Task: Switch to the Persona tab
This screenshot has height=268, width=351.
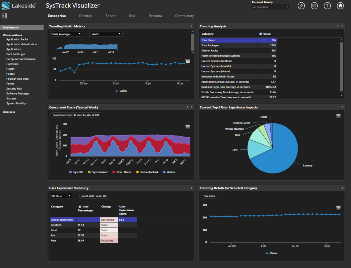Action: tap(155, 16)
